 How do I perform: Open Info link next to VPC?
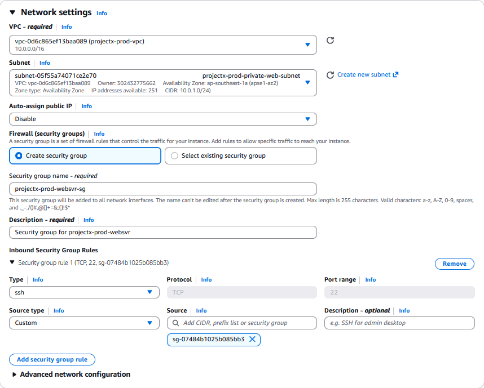67,27
